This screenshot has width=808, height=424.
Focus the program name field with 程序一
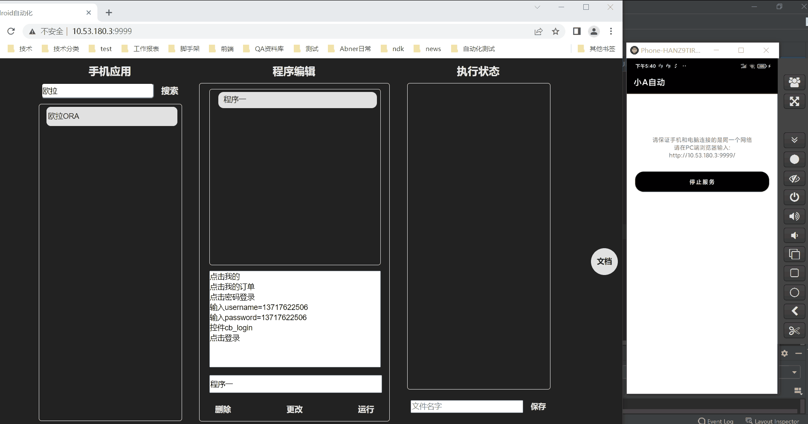295,384
